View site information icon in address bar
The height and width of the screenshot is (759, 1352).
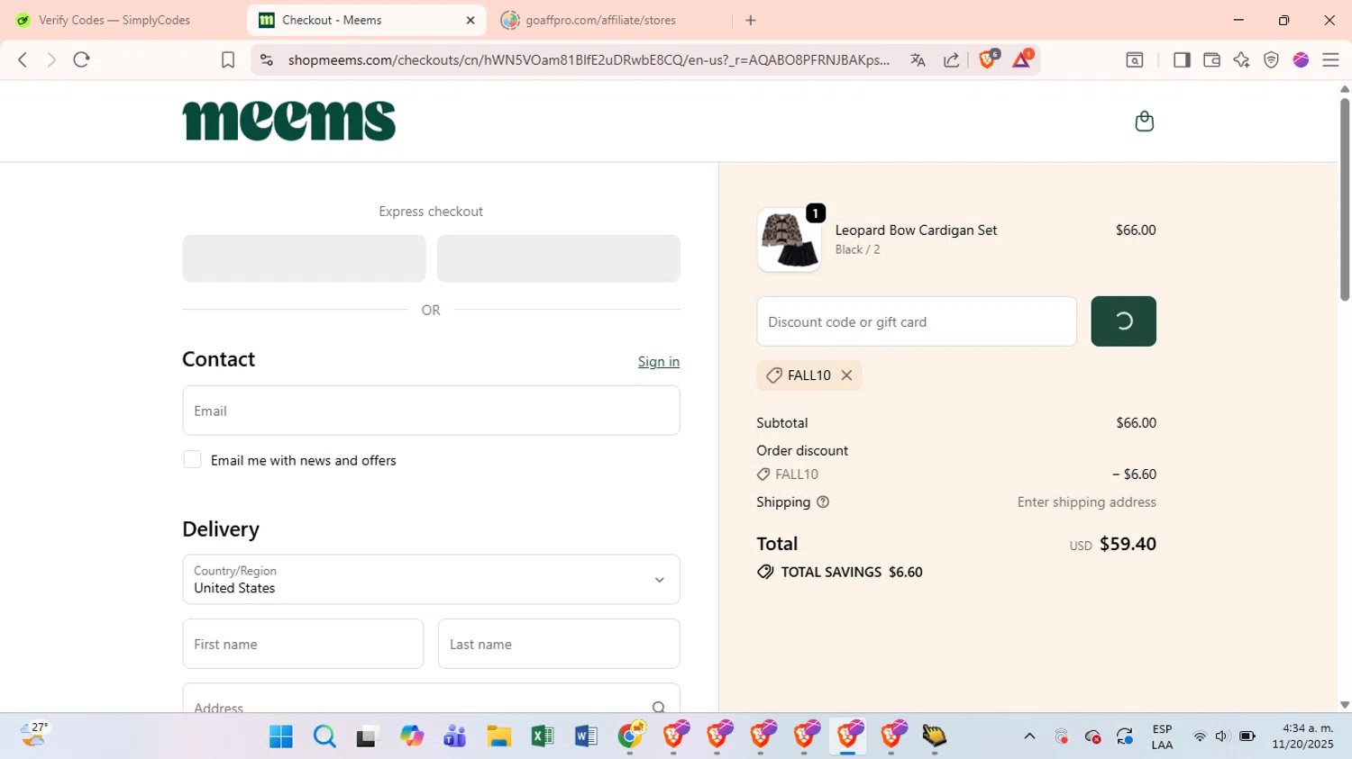pos(266,59)
